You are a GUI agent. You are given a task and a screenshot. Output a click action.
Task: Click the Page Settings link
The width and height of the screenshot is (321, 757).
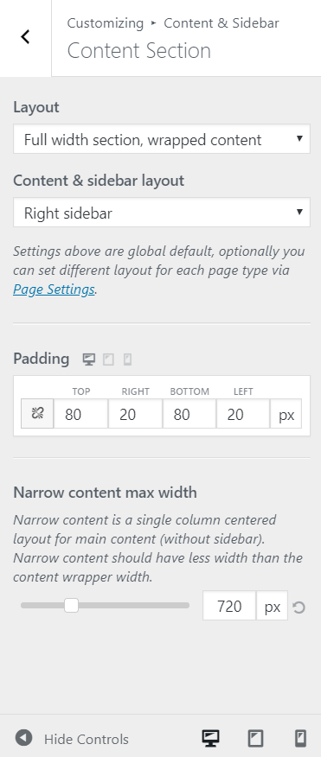point(54,289)
